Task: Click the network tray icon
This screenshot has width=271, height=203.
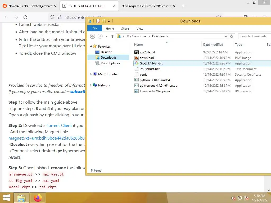Action: [240, 198]
